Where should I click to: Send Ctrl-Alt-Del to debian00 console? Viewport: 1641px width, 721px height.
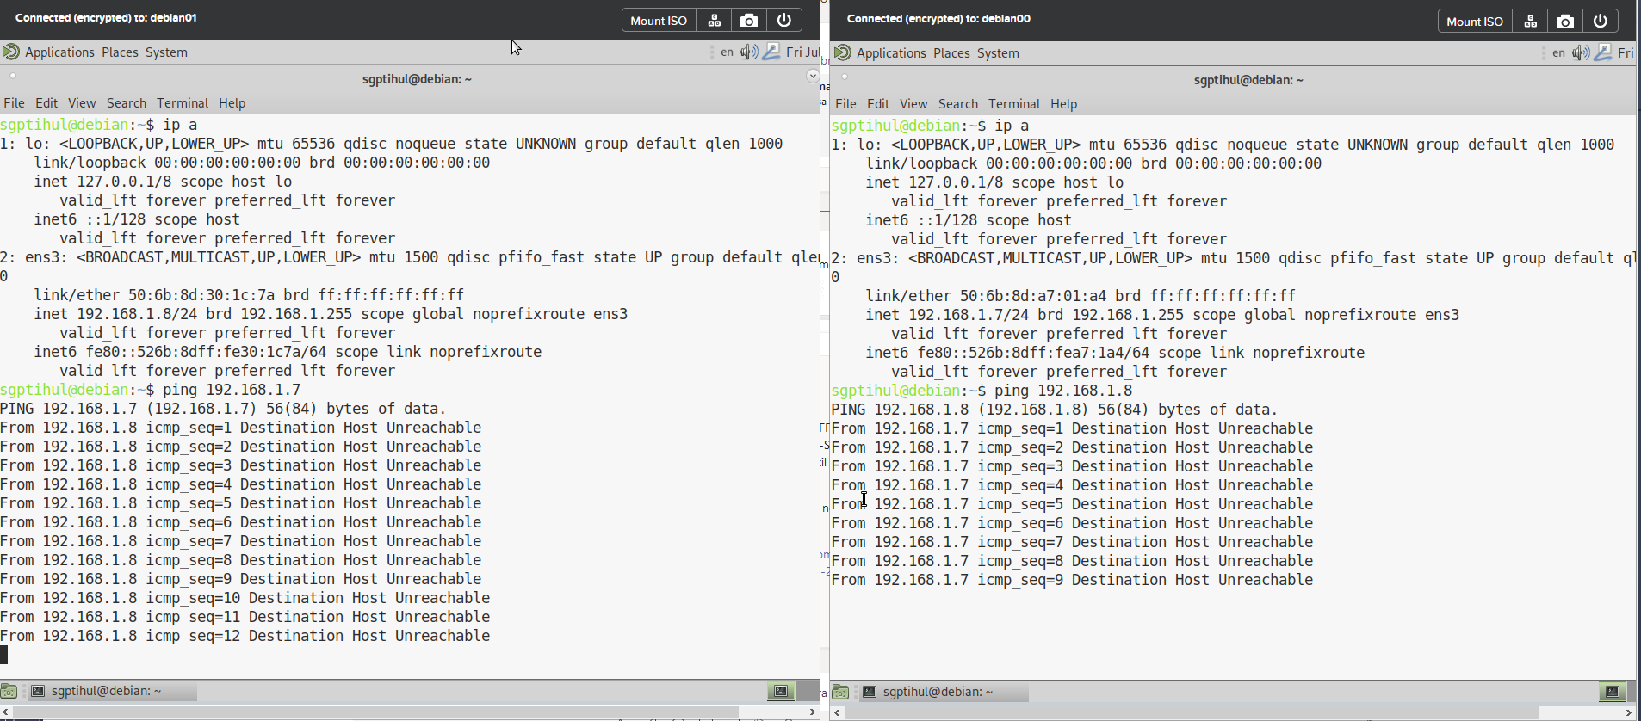1530,22
